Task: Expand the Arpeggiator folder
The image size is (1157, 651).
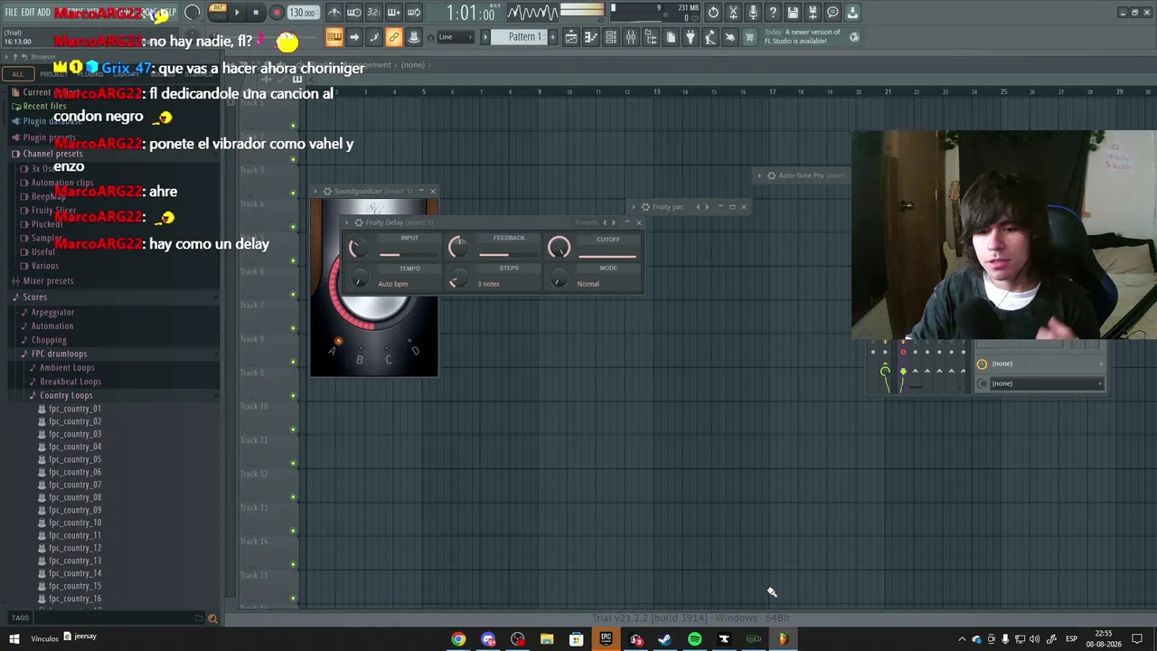Action: tap(52, 312)
